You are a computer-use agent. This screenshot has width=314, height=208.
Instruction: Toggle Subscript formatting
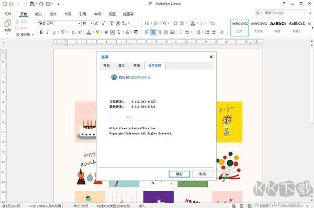(73, 32)
